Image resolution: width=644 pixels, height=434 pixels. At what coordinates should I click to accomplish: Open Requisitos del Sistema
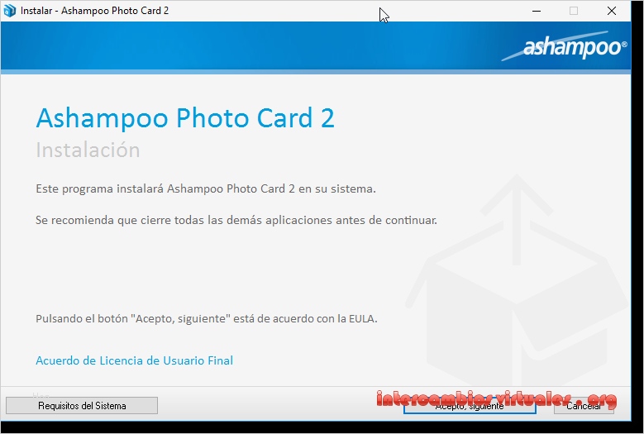pos(82,406)
